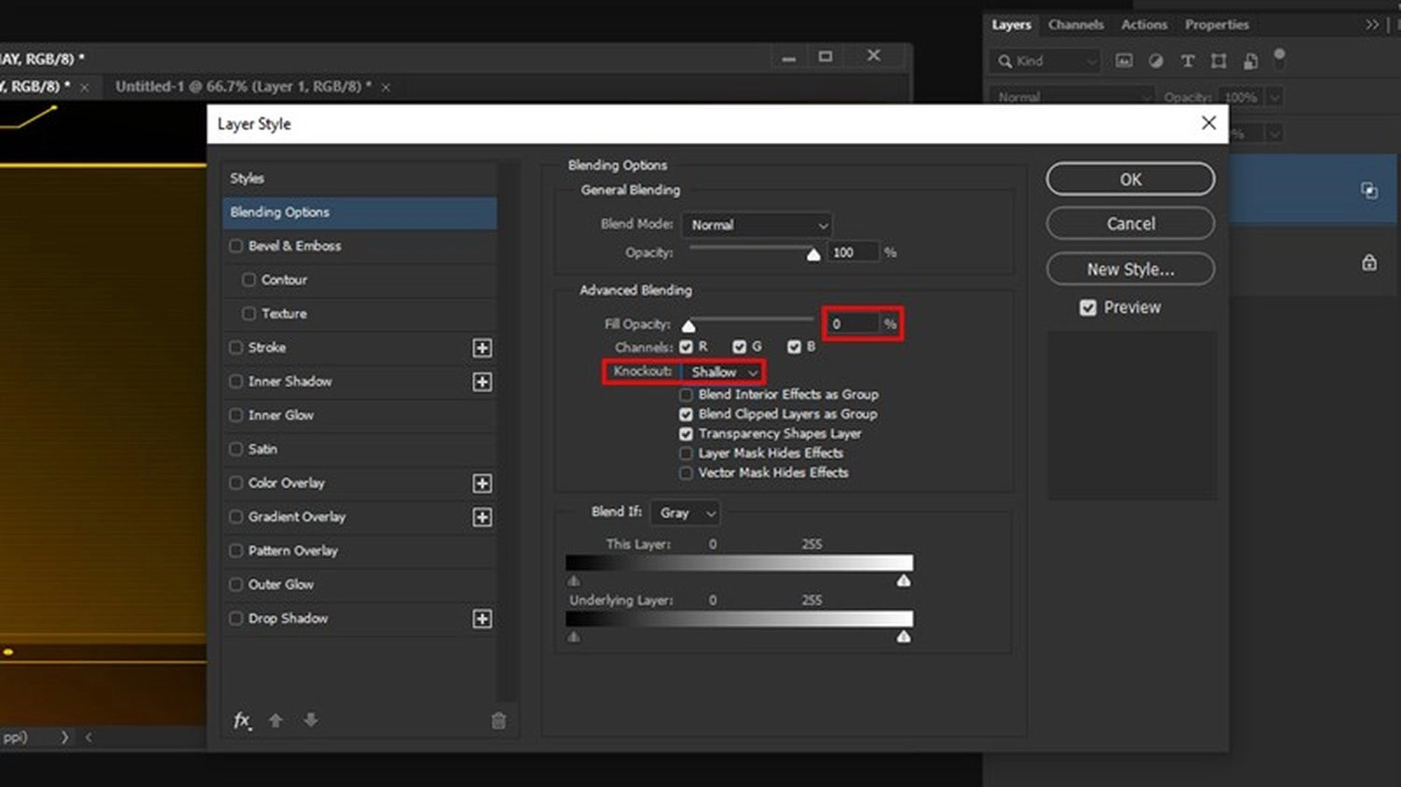Enable Texture checkbox
Screen dimensions: 1401x787
pos(248,314)
